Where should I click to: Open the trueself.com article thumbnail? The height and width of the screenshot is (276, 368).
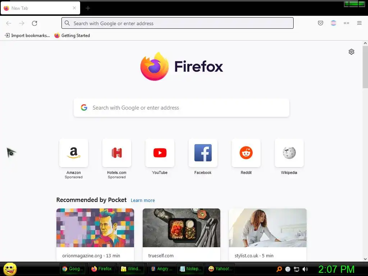coord(181,227)
